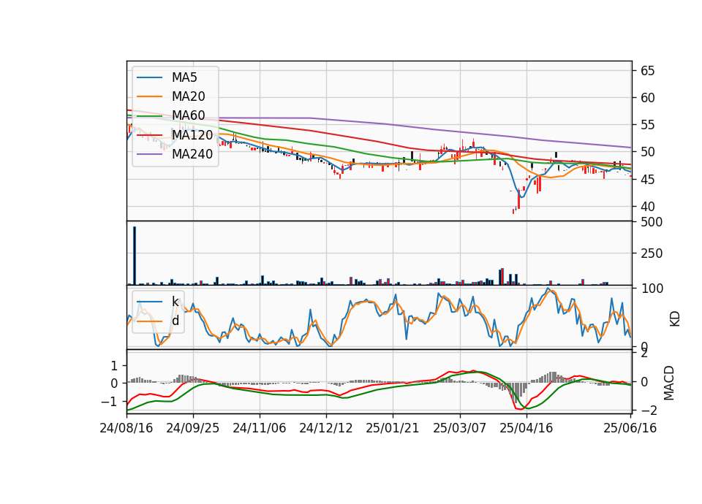The width and height of the screenshot is (702, 504).
Task: Click the MA5 legend label
Action: pos(184,77)
